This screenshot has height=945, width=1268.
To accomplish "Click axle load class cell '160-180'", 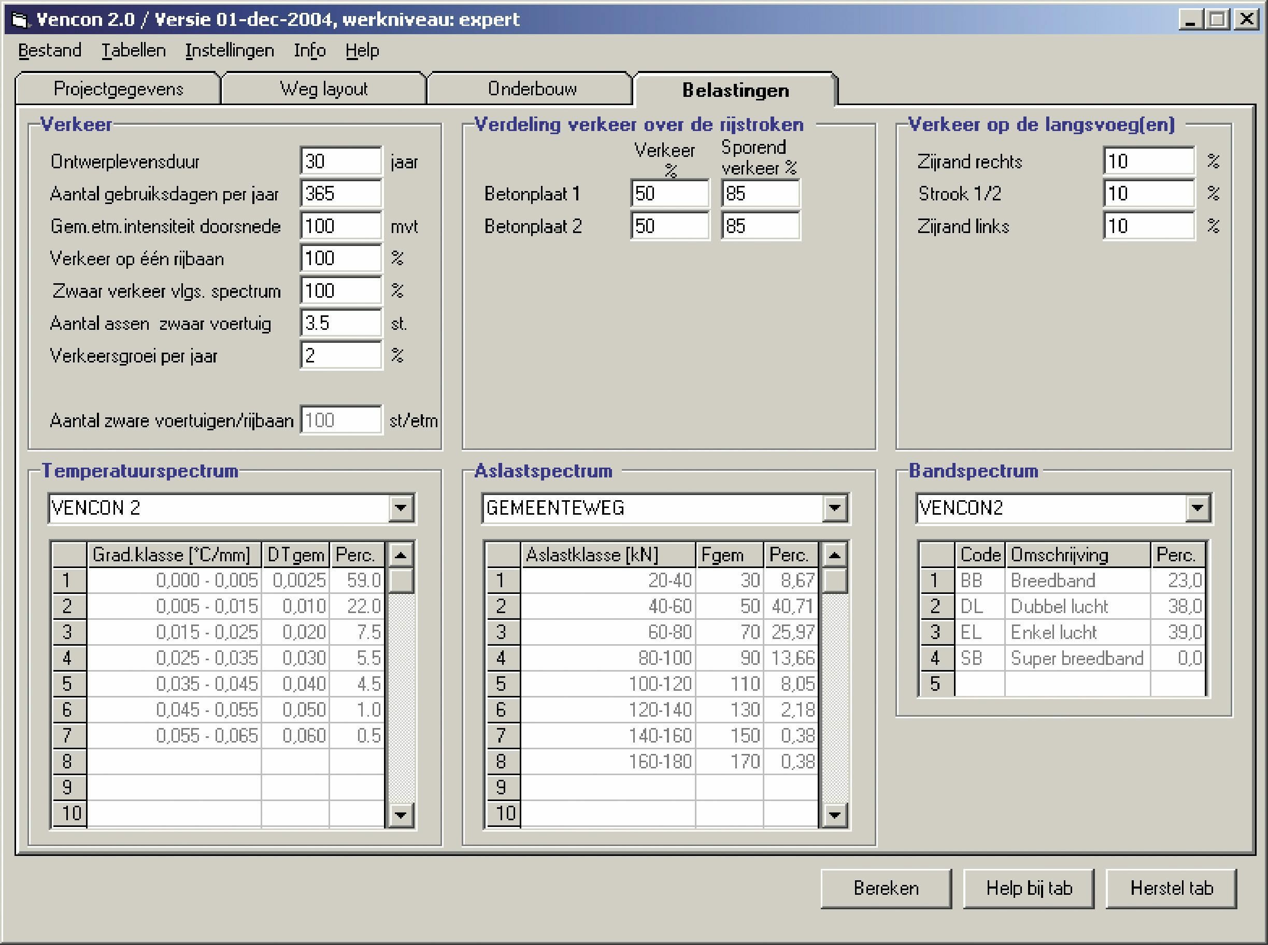I will pyautogui.click(x=608, y=761).
